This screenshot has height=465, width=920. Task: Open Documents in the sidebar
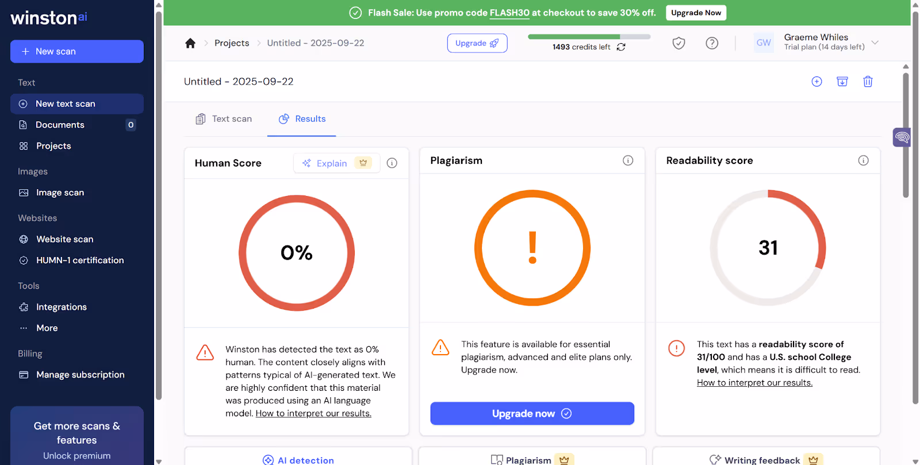77,125
